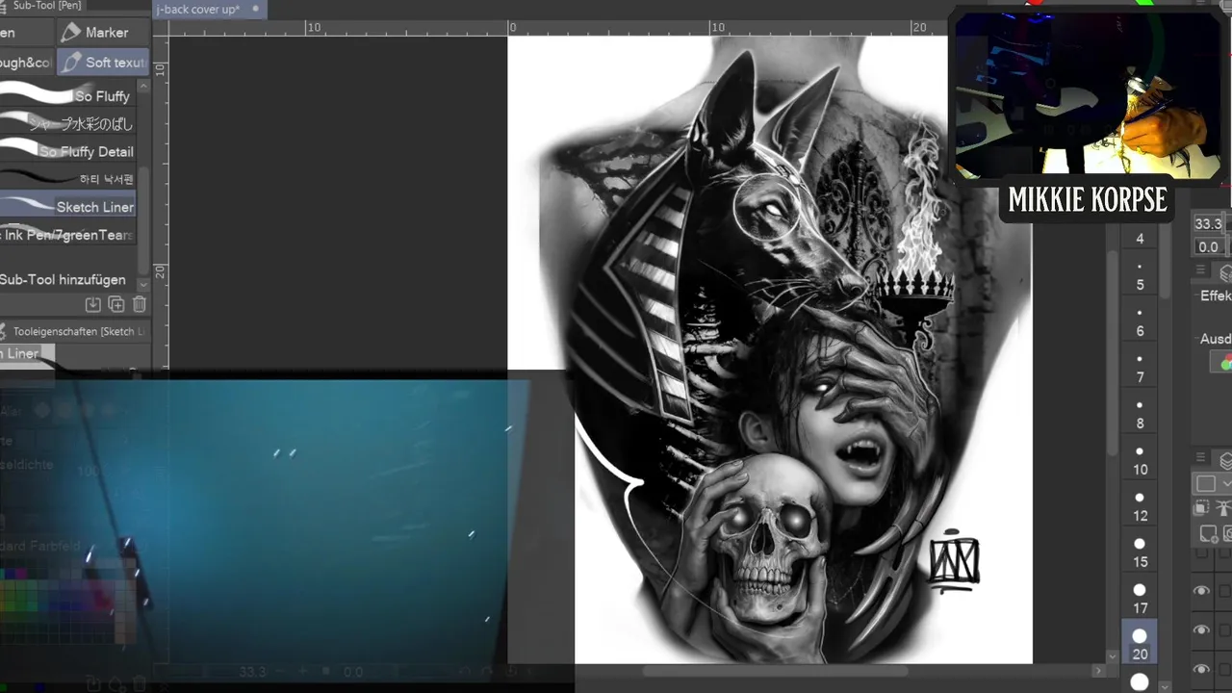Click the new raster layer icon
This screenshot has height=693, width=1232.
click(x=1208, y=533)
